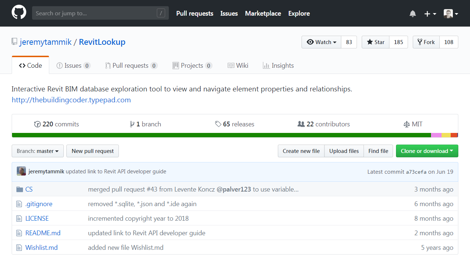
Task: View the 108 forks count
Action: coord(449,42)
